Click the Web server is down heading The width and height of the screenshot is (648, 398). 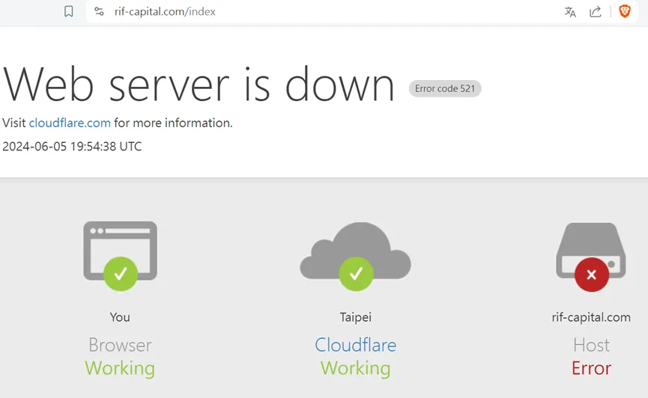[199, 85]
